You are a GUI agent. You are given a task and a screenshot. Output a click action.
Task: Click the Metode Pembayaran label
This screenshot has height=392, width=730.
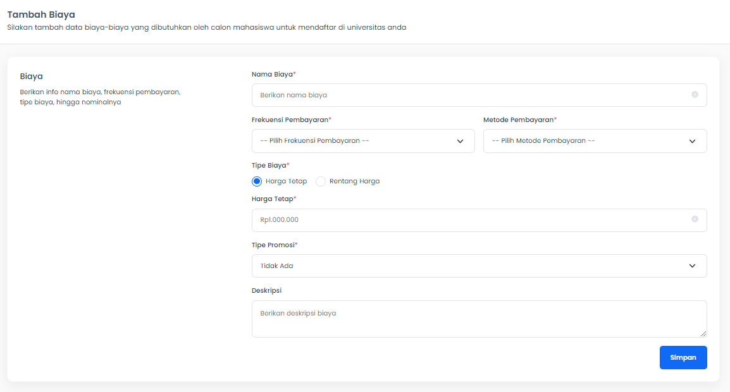pos(520,119)
